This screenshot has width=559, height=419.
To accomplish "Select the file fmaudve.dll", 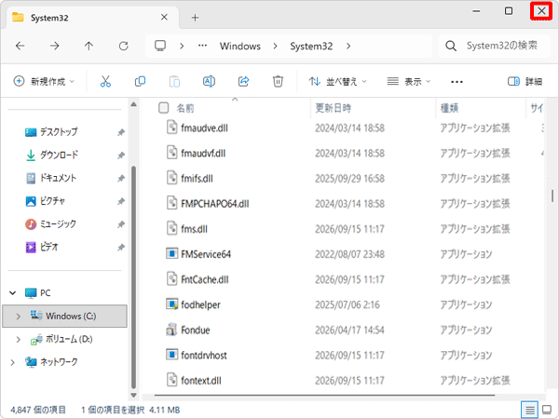I will (204, 128).
